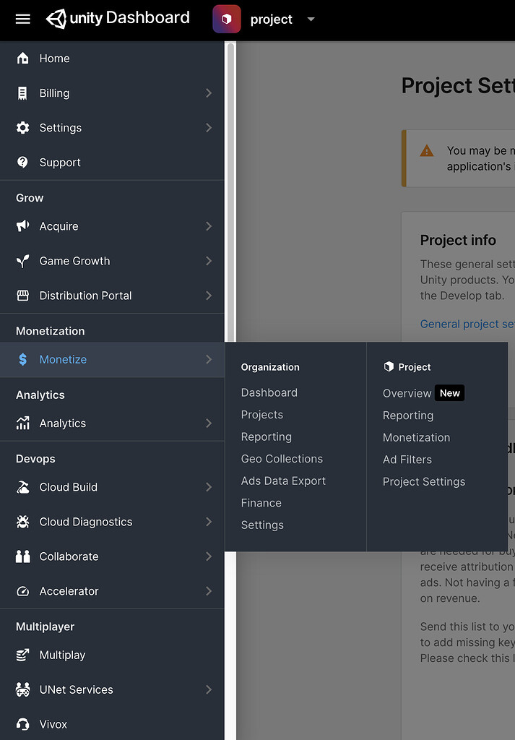Click the General project settings link

pyautogui.click(x=467, y=324)
